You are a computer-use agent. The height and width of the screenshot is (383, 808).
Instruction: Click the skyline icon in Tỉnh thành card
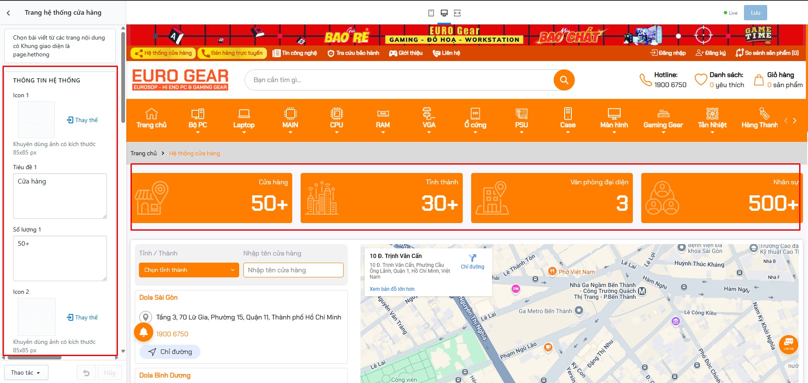[322, 198]
